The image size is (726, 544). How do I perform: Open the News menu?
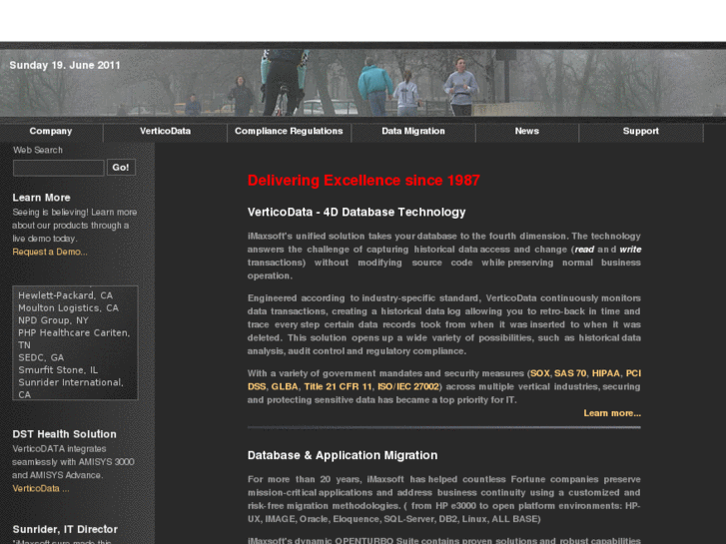527,131
